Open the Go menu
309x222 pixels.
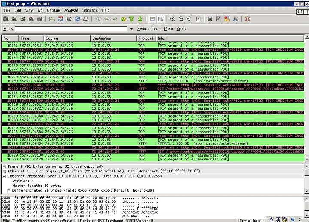tap(40, 10)
